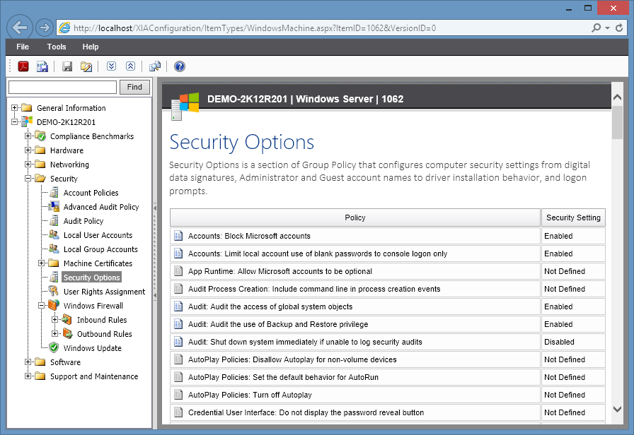Click the save-as document toolbar icon
Image resolution: width=634 pixels, height=435 pixels.
coord(42,66)
